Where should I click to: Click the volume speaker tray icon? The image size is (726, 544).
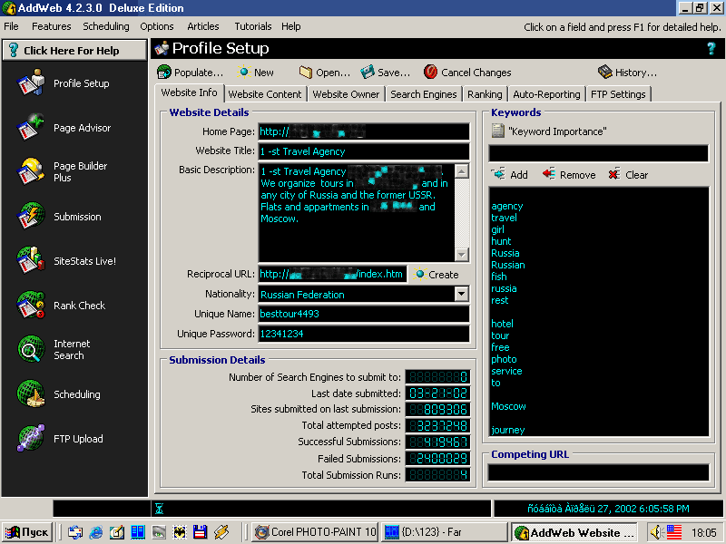pyautogui.click(x=655, y=532)
